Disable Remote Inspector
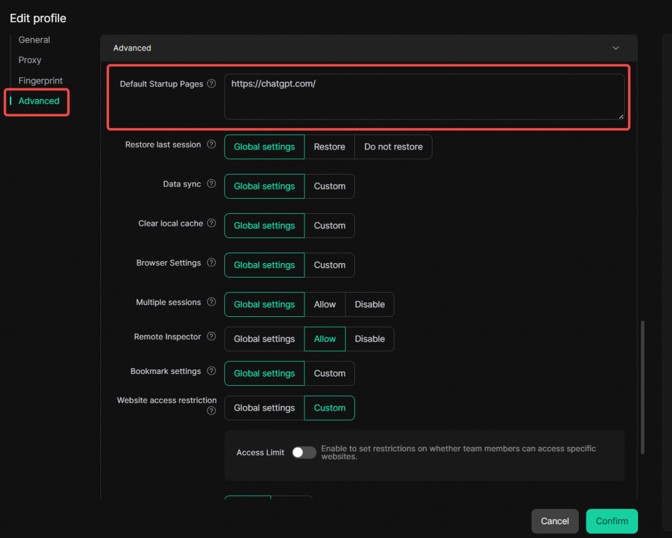672x538 pixels. (x=369, y=339)
